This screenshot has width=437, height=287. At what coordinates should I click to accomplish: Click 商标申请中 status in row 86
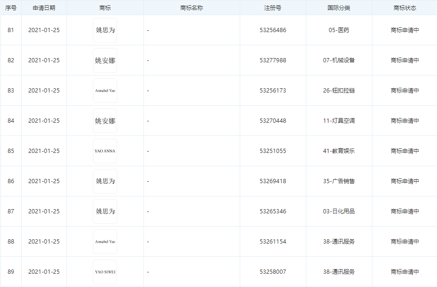coord(404,181)
